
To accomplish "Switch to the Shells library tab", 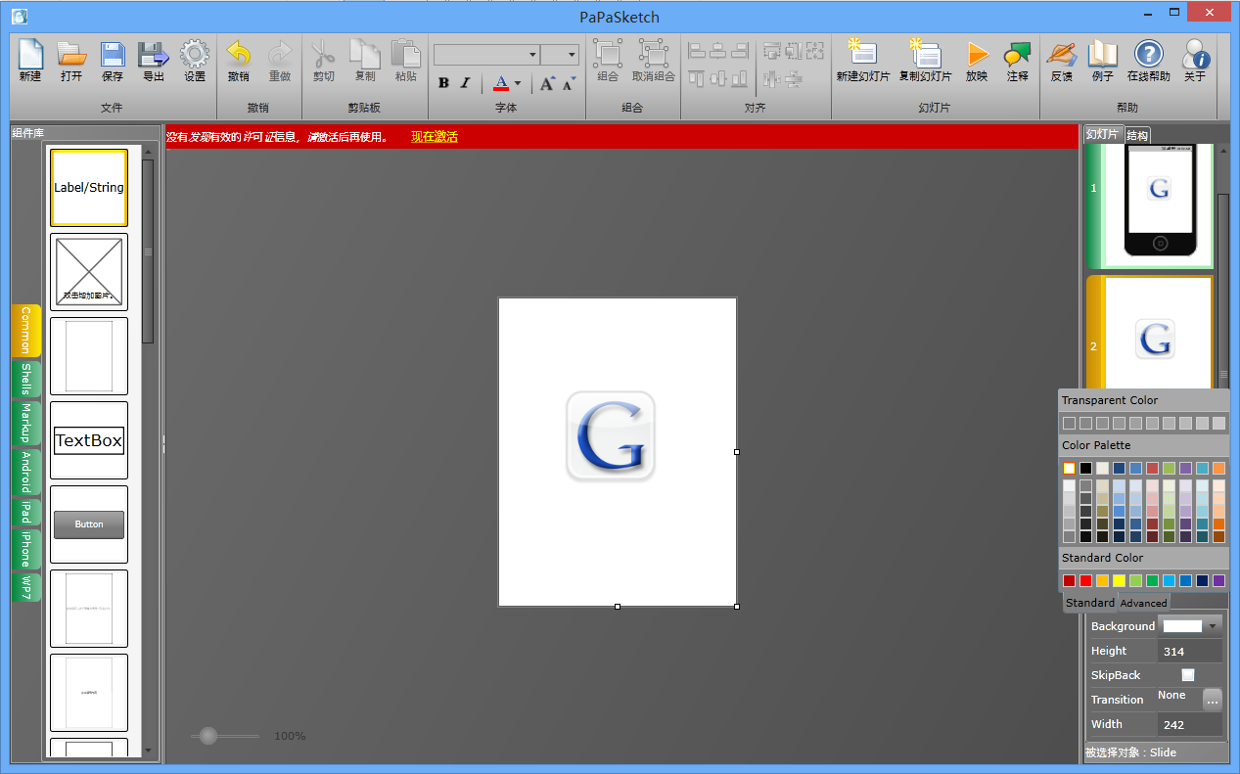I will pyautogui.click(x=25, y=379).
